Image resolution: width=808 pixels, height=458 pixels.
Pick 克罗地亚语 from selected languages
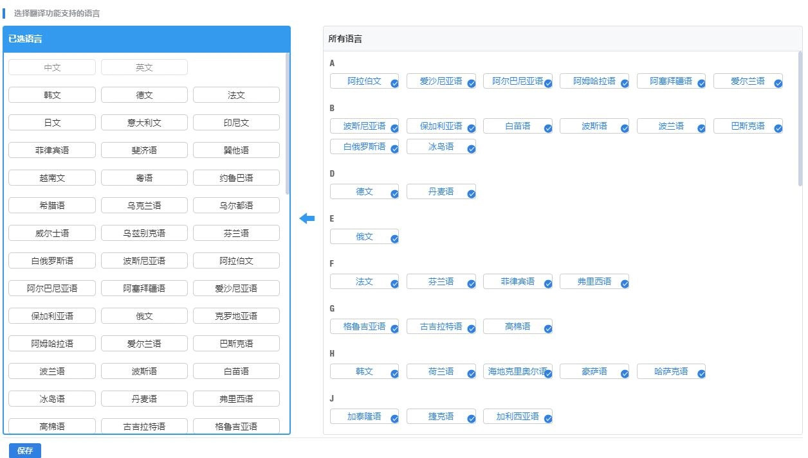(236, 316)
